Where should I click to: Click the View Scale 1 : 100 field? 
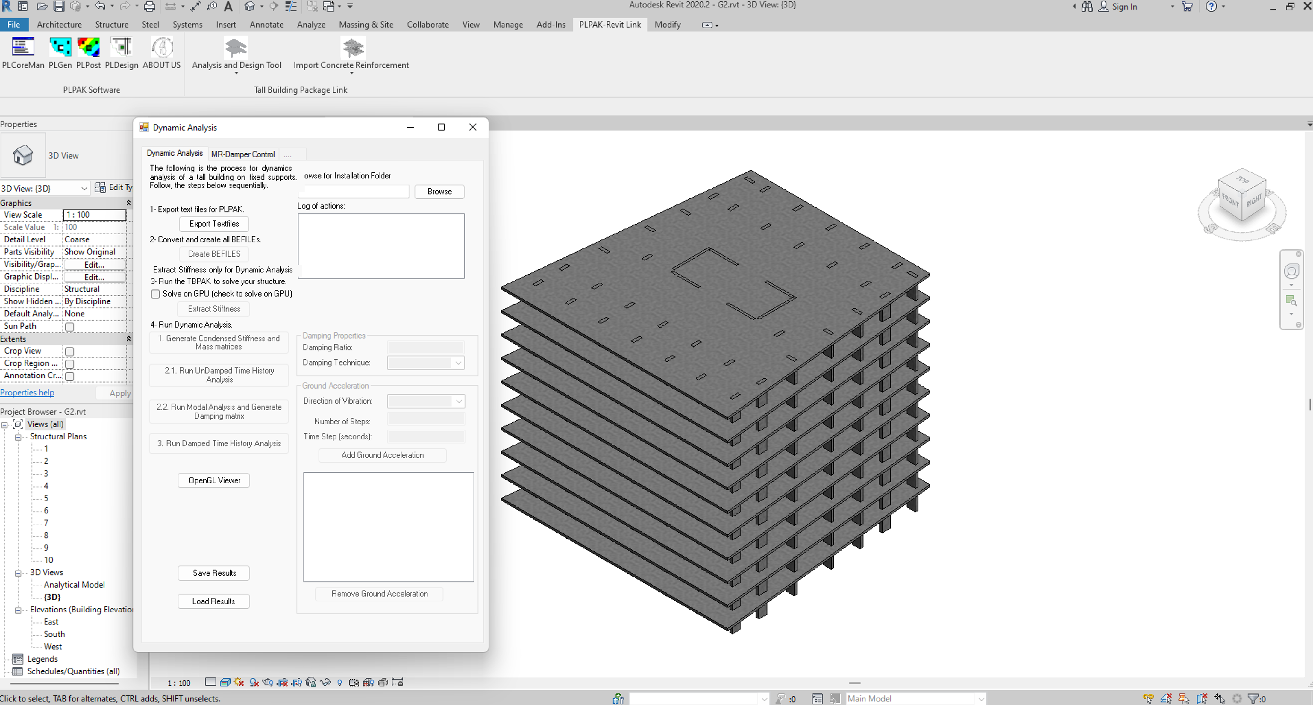(x=94, y=215)
